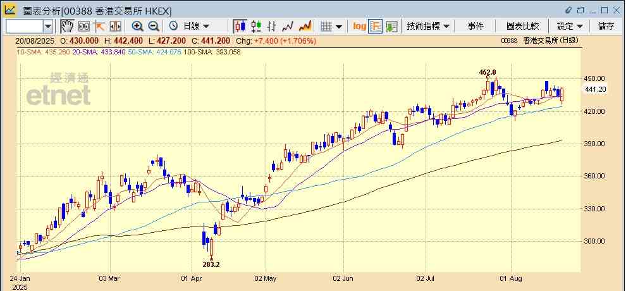
Task: Open the 日線 period dropdown
Action: point(196,27)
